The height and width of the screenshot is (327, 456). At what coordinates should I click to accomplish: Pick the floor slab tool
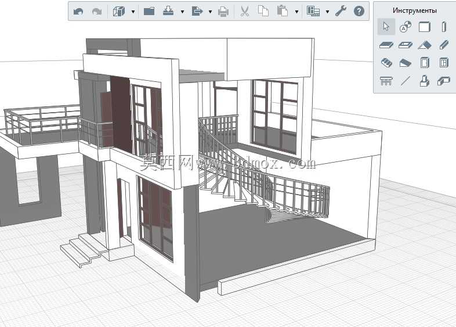[x=386, y=45]
